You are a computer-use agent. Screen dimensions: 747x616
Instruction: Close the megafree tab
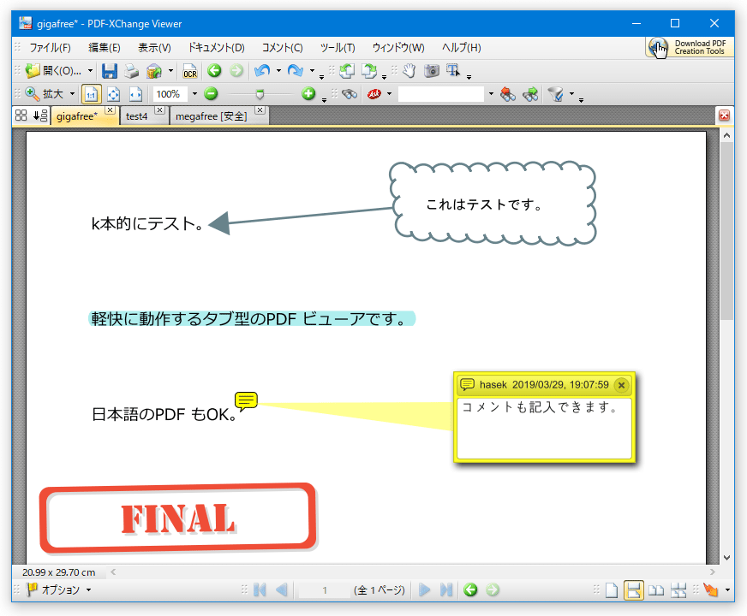[x=260, y=110]
